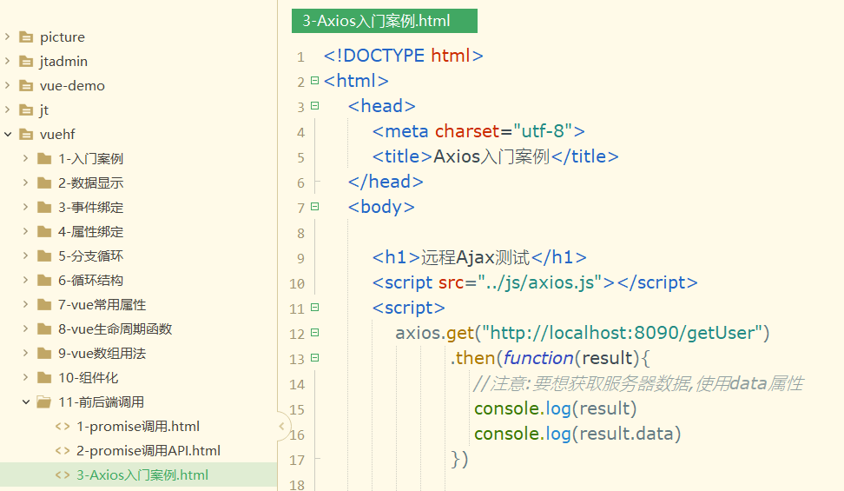Click the ../js/axios.js src string
844x491 pixels.
540,282
